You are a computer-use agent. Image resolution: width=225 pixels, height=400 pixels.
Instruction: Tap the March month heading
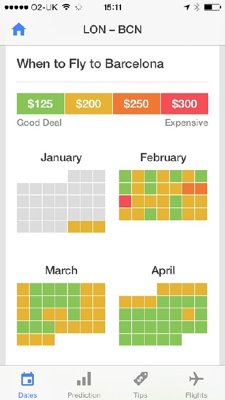click(x=61, y=270)
